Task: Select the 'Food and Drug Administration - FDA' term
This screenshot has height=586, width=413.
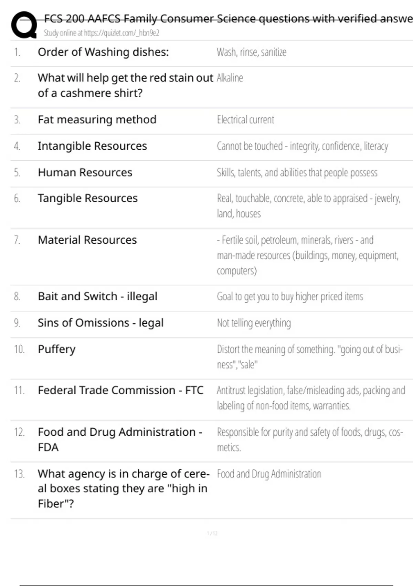Action: click(x=120, y=439)
